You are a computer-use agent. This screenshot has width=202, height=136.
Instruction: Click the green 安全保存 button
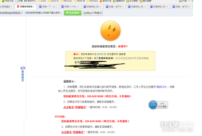pos(73,13)
